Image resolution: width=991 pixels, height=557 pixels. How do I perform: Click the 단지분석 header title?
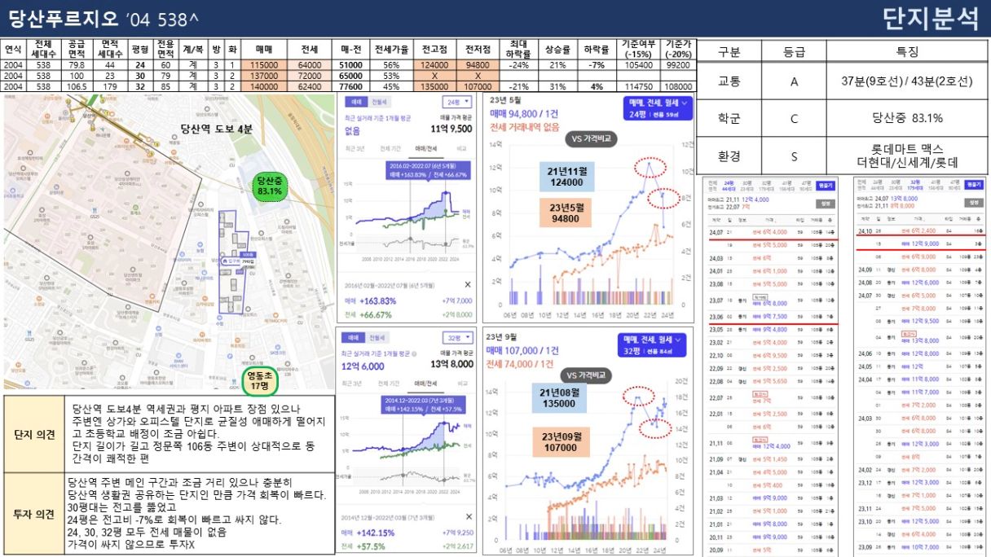[930, 18]
